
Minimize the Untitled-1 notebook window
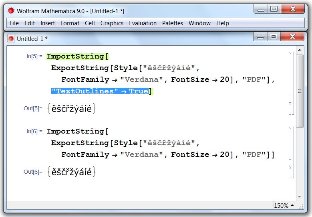tap(260, 37)
